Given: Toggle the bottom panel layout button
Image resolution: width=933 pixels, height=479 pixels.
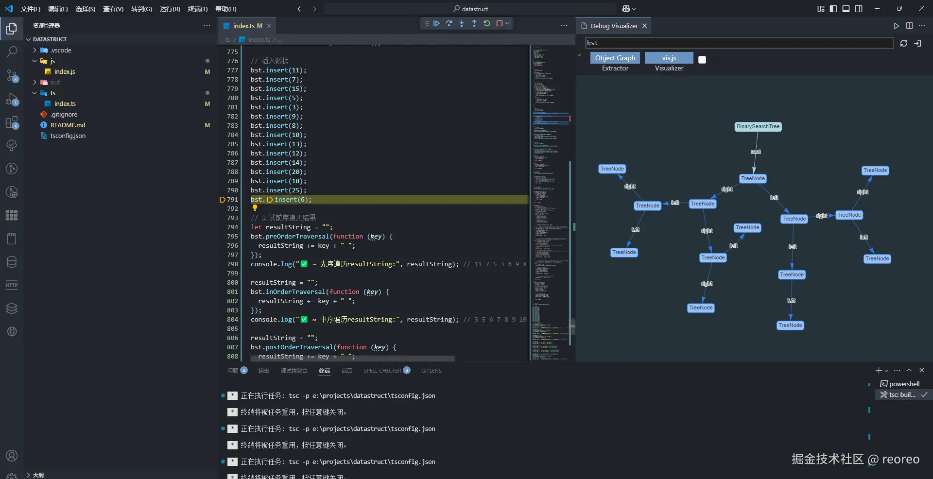Looking at the screenshot, I should tap(846, 9).
